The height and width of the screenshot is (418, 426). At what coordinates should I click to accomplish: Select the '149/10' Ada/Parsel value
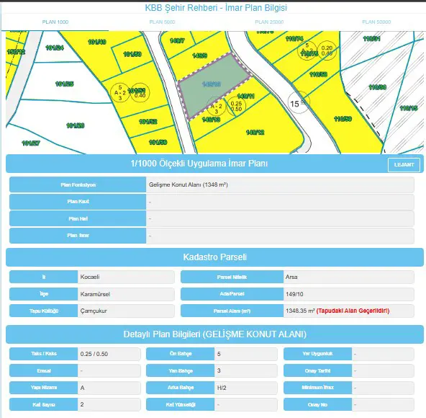pyautogui.click(x=294, y=294)
